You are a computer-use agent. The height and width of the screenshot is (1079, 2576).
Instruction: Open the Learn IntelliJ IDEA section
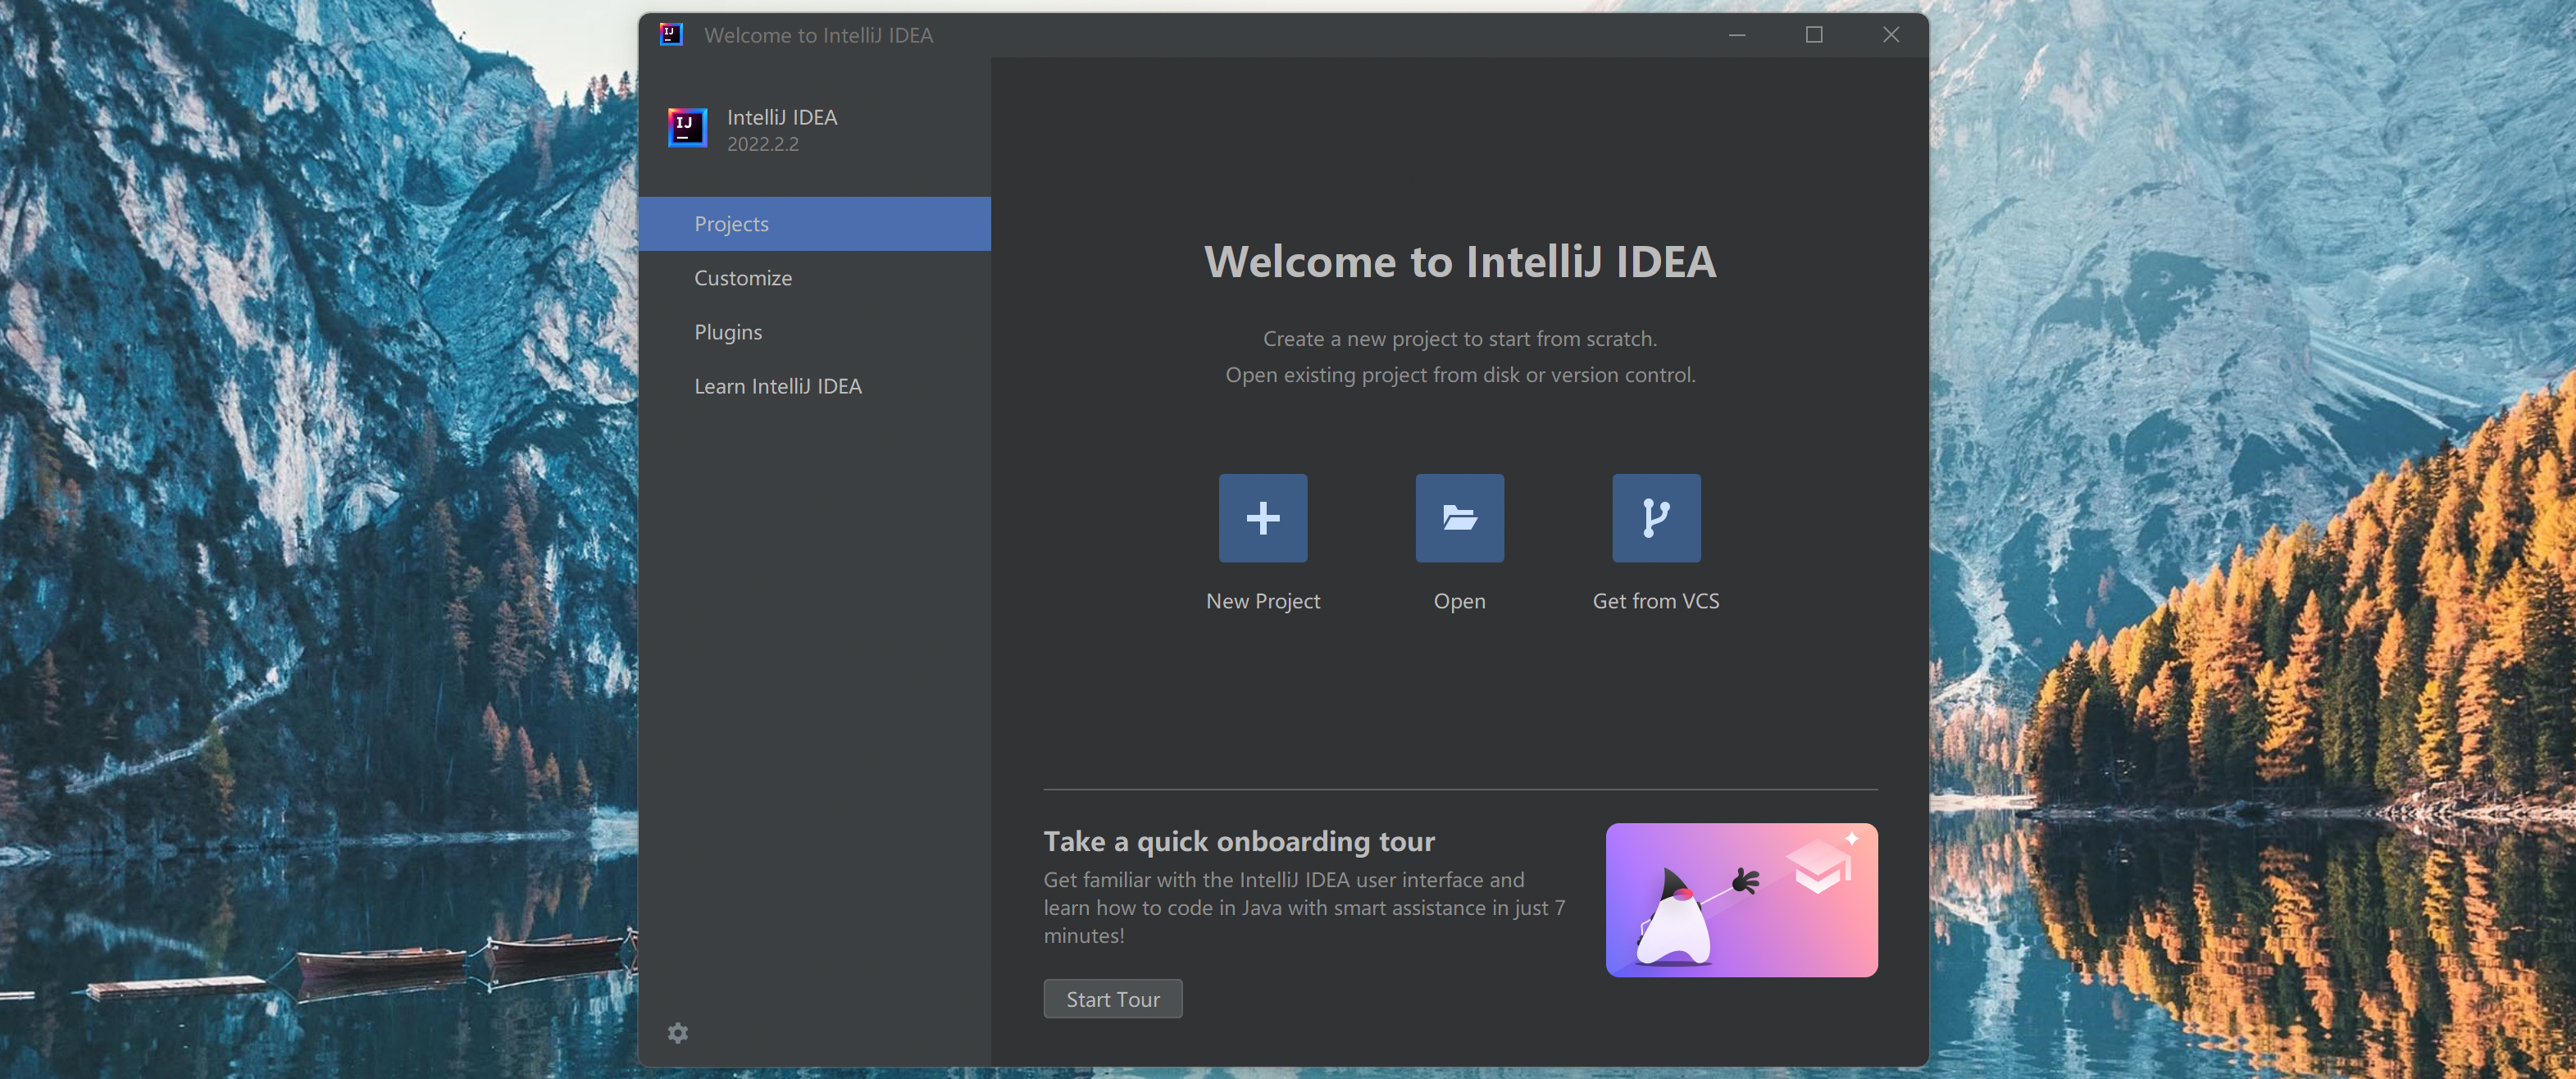coord(815,386)
